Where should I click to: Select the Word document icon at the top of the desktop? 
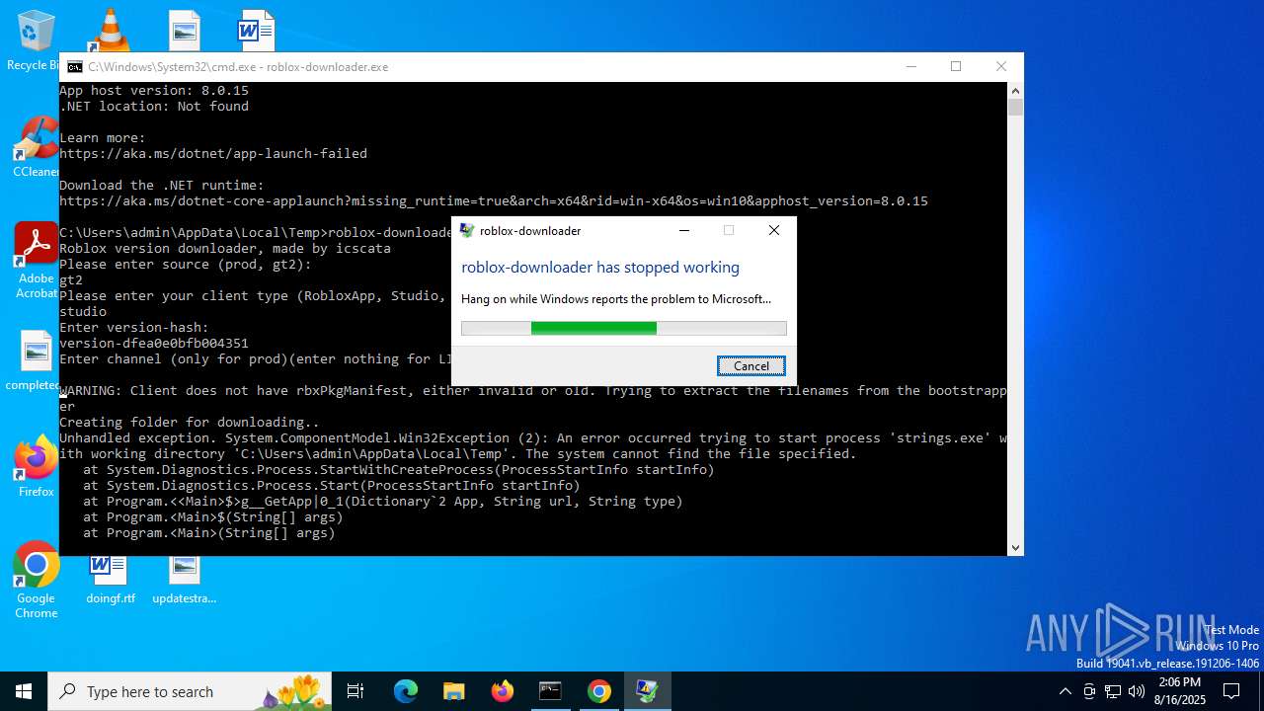tap(255, 30)
